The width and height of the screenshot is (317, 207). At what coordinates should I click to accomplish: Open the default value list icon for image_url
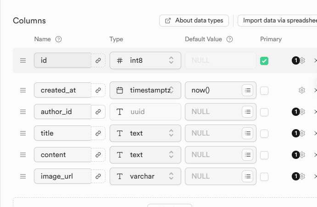[248, 176]
